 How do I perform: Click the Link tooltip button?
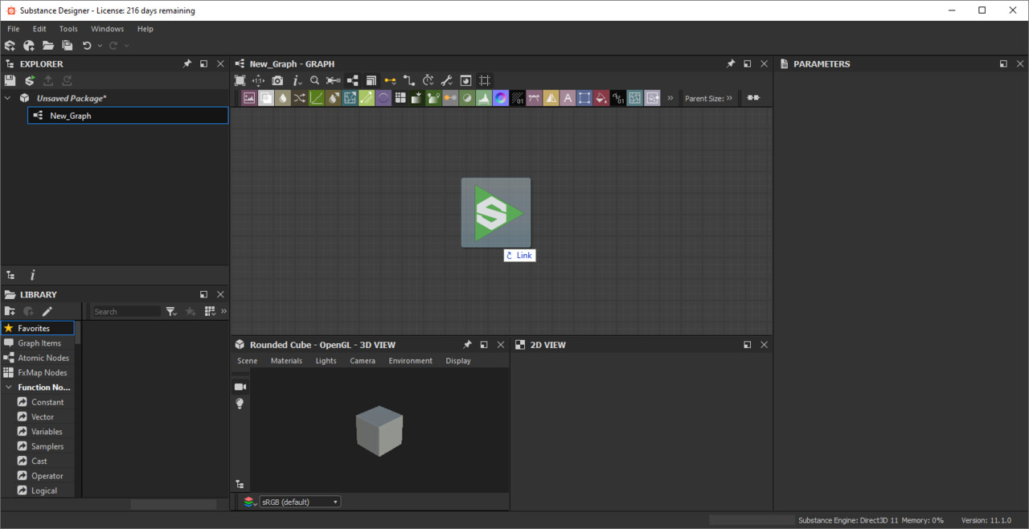pyautogui.click(x=519, y=256)
